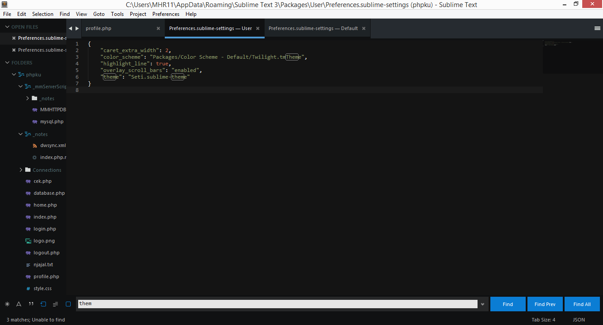Collapse the FOLDERS section
This screenshot has width=603, height=325.
(7, 63)
